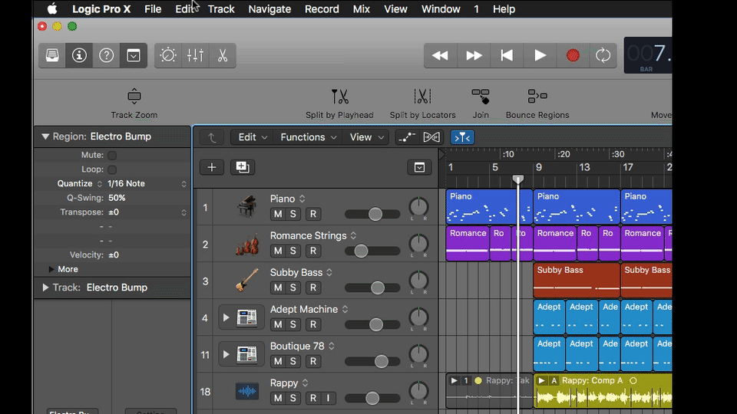Mute the Subby Bass track
Image resolution: width=737 pixels, height=414 pixels.
click(278, 287)
